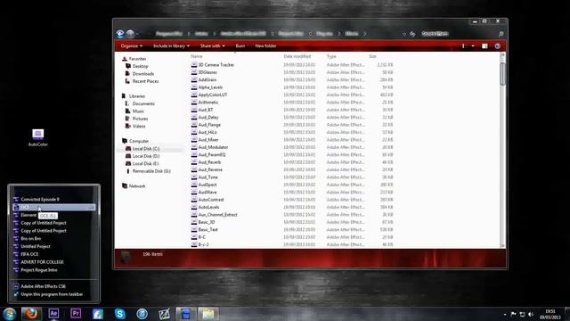Click the Aud_Delay file icon

click(194, 117)
